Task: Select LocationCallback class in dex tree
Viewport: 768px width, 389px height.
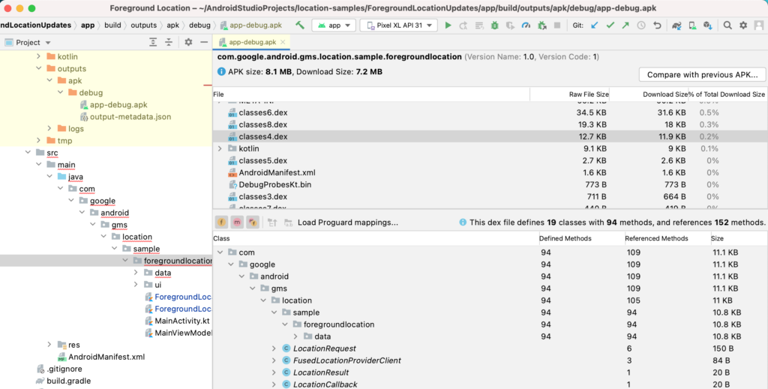Action: (325, 384)
